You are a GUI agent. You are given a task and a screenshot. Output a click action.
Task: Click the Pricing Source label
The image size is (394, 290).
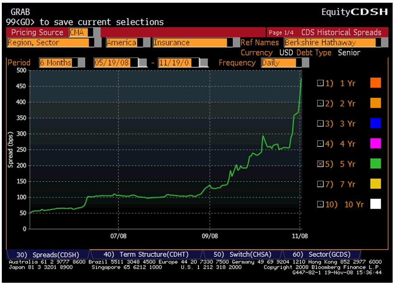tap(37, 33)
